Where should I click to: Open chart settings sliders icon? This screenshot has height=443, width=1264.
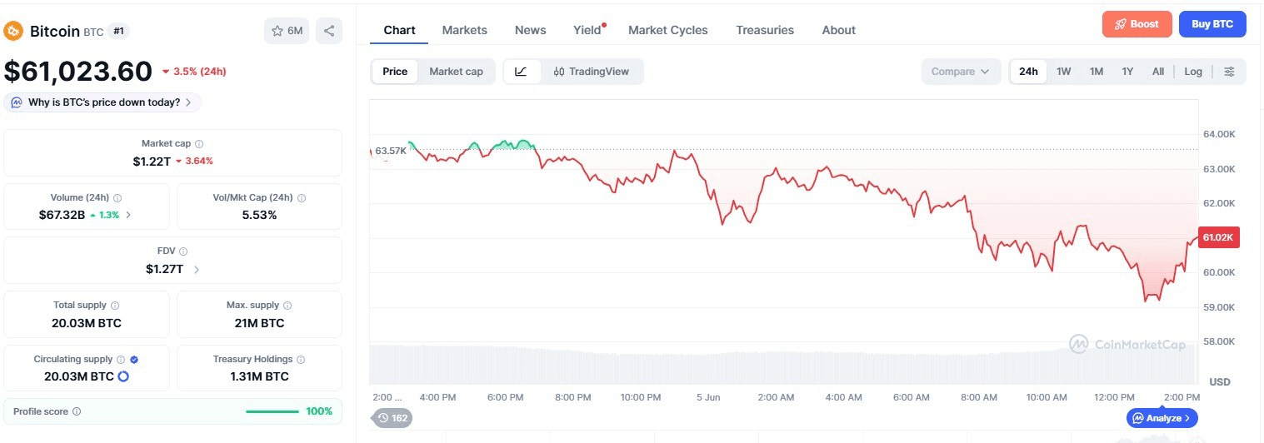pyautogui.click(x=1229, y=72)
